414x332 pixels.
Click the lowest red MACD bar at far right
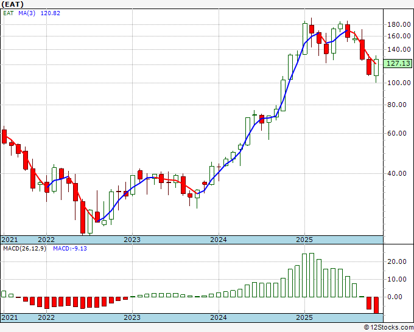[x=376, y=305]
